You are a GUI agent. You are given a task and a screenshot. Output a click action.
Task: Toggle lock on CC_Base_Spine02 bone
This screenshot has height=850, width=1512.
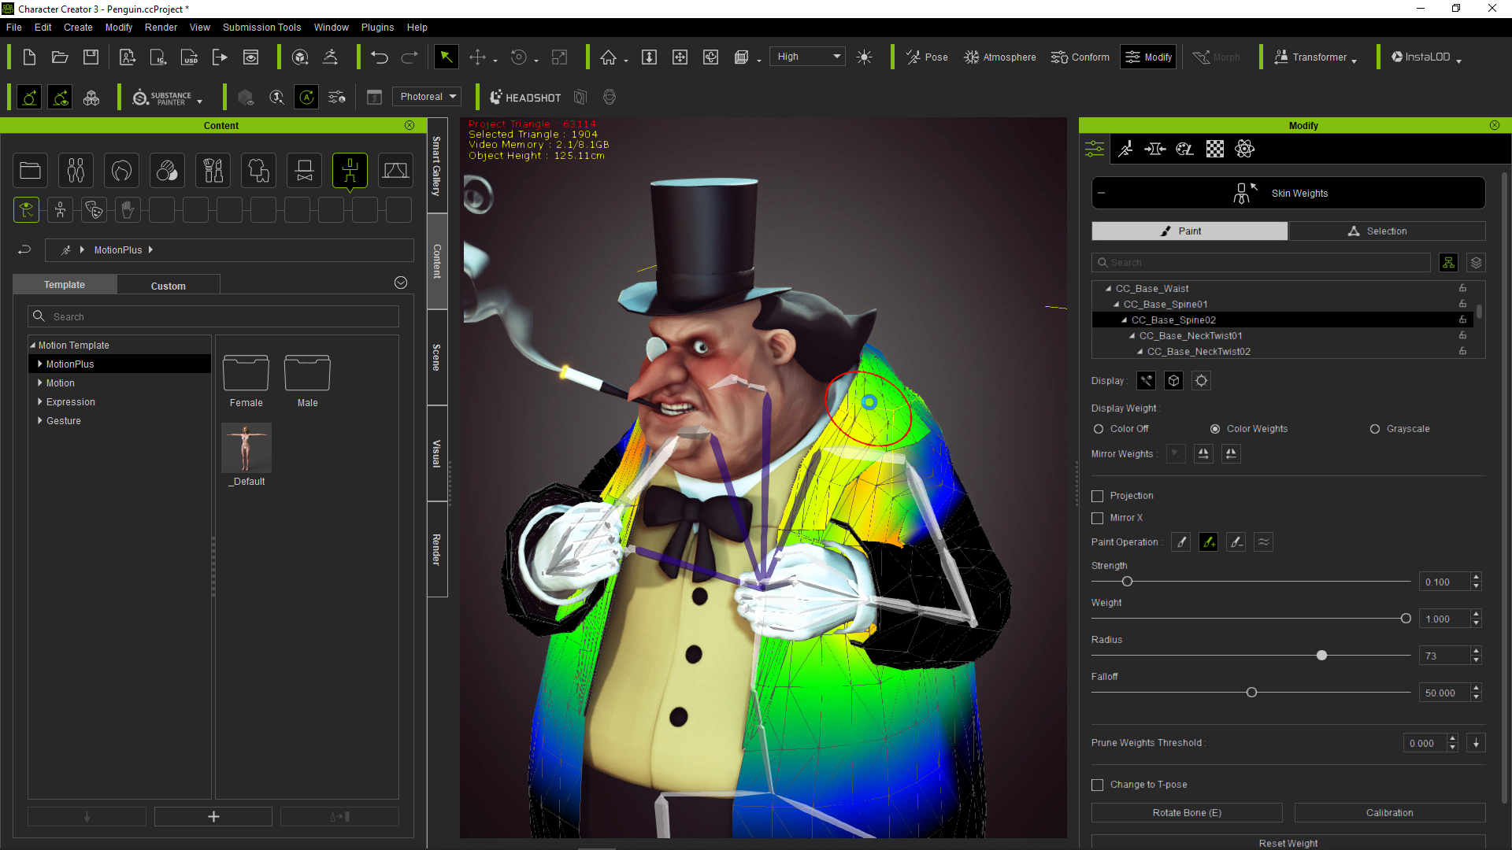point(1462,320)
